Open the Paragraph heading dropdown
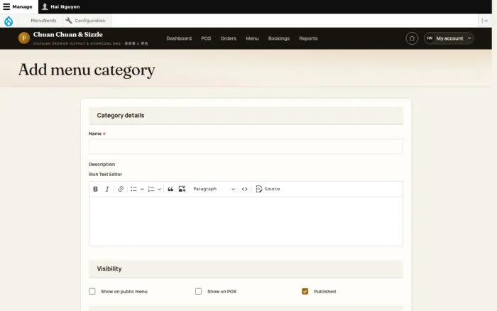This screenshot has width=497, height=311. point(214,189)
